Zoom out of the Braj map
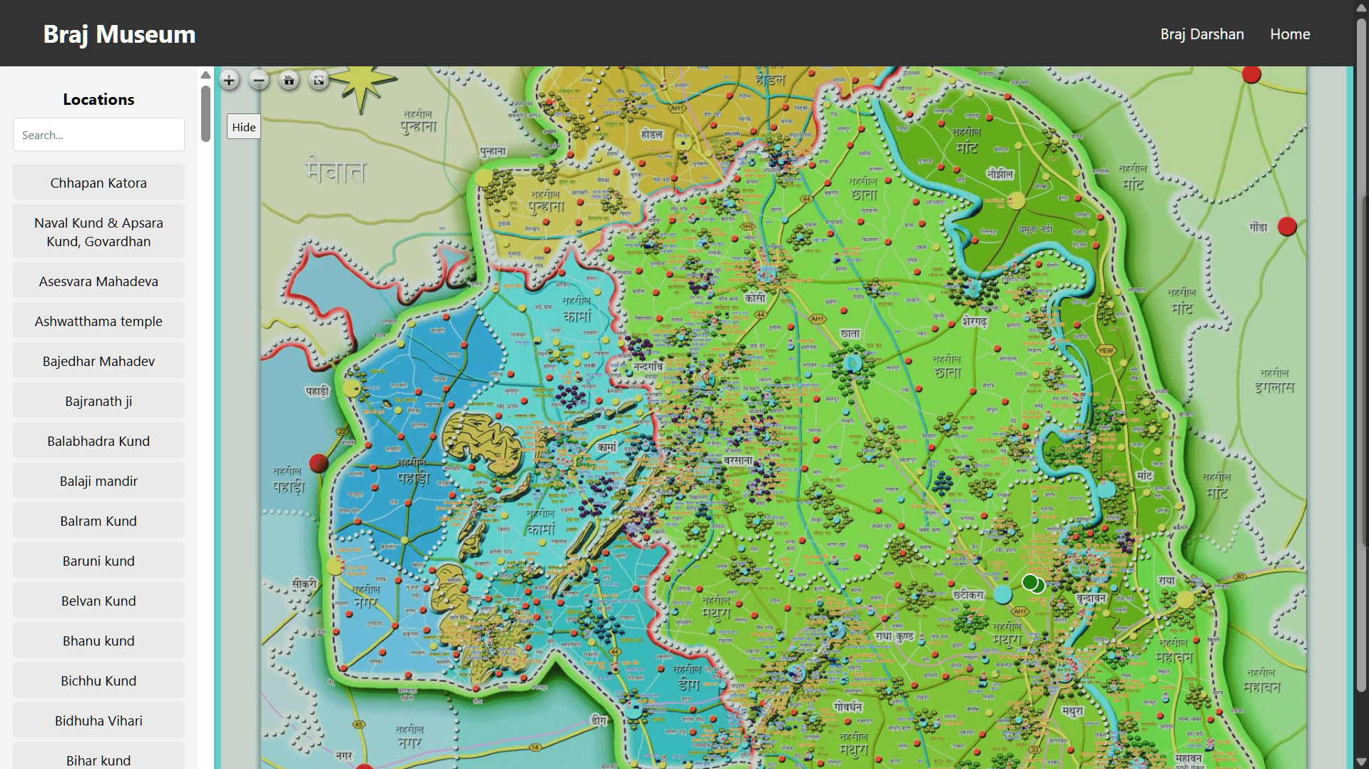The width and height of the screenshot is (1369, 769). pyautogui.click(x=259, y=80)
